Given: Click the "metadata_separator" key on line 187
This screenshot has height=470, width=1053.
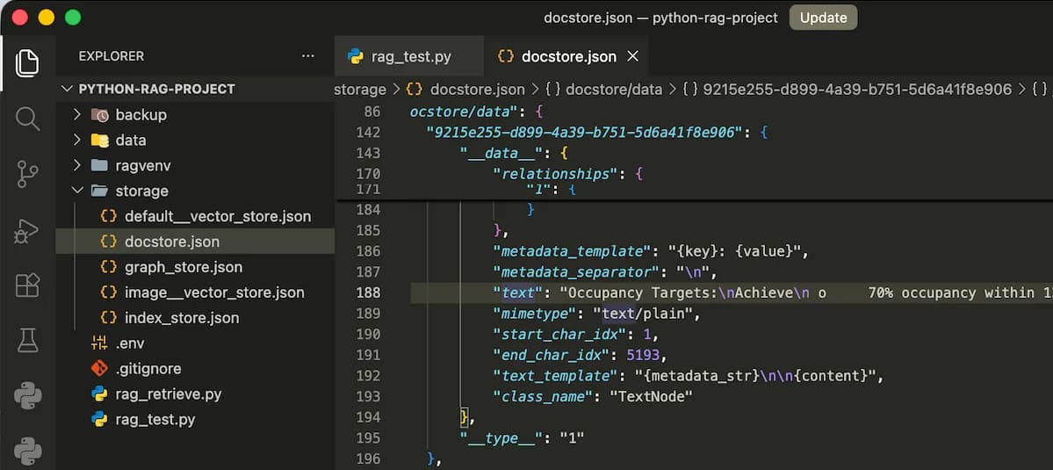Looking at the screenshot, I should 576,272.
